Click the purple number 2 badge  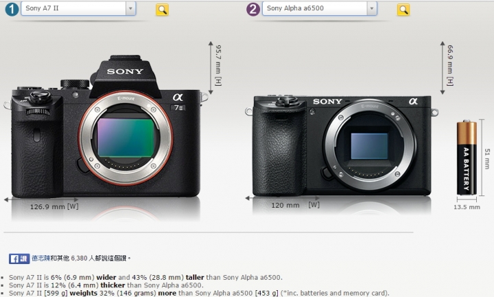(x=253, y=9)
